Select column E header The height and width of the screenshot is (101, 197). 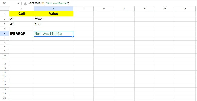(124, 9)
